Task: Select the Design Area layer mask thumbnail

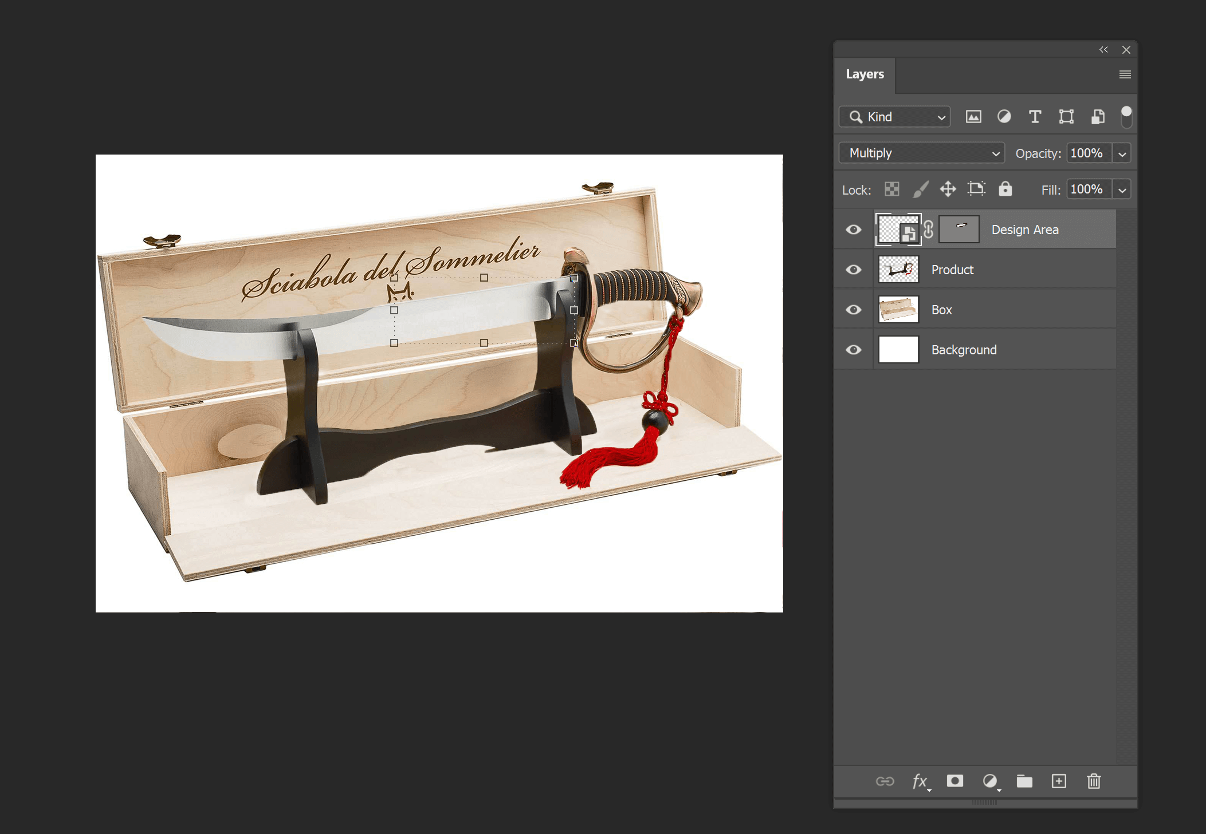Action: coord(960,230)
